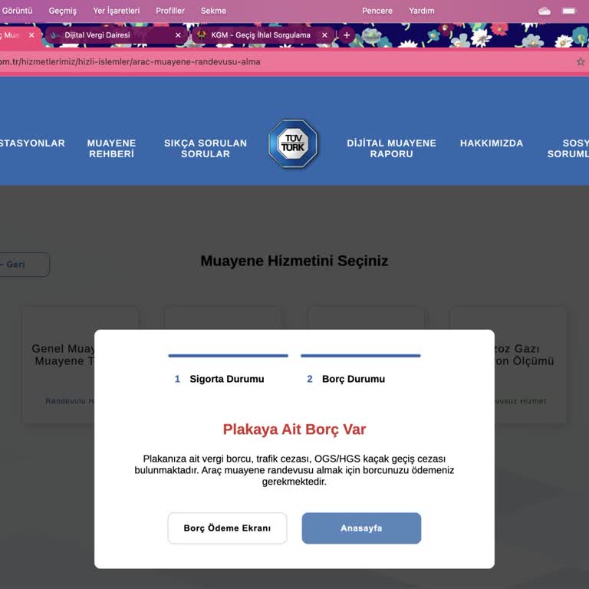Open the Yardım menu
Viewport: 589px width, 589px height.
click(422, 11)
